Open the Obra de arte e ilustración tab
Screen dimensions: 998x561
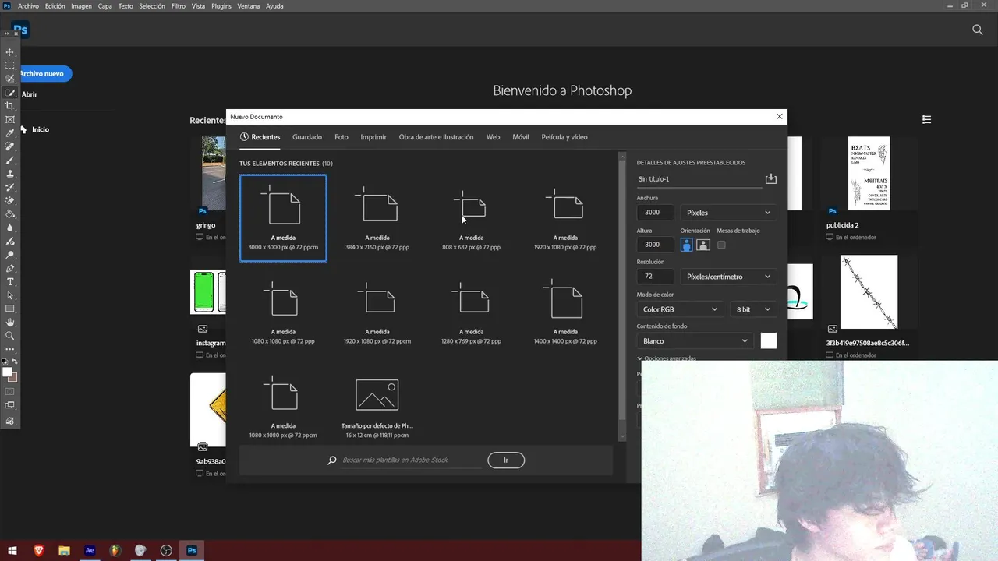tap(436, 137)
